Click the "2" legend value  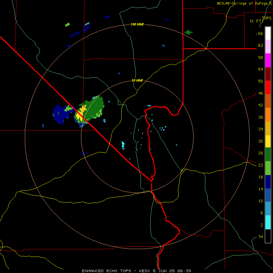[261, 225]
